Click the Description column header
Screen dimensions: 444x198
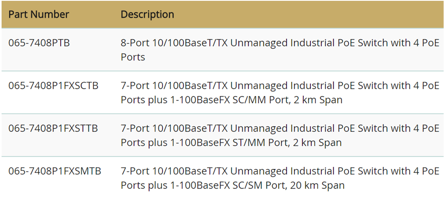pos(147,14)
